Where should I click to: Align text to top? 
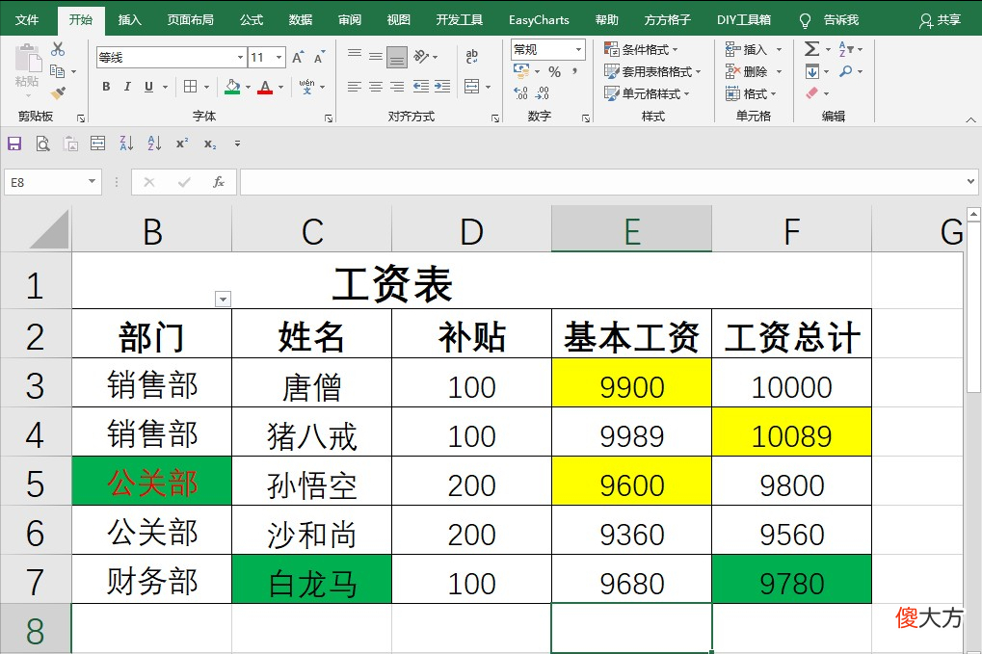point(355,56)
